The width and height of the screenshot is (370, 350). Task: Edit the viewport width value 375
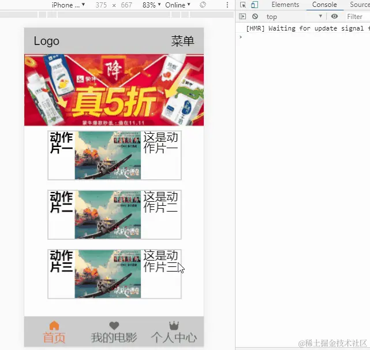point(101,5)
